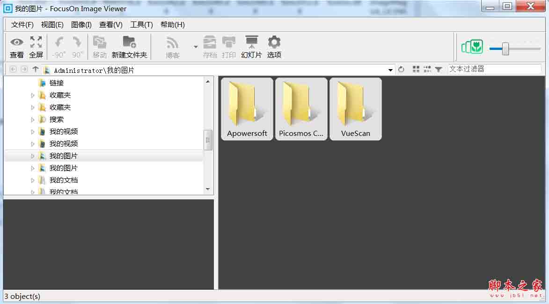
Task: Click the thumbnail size slider handle
Action: click(505, 49)
